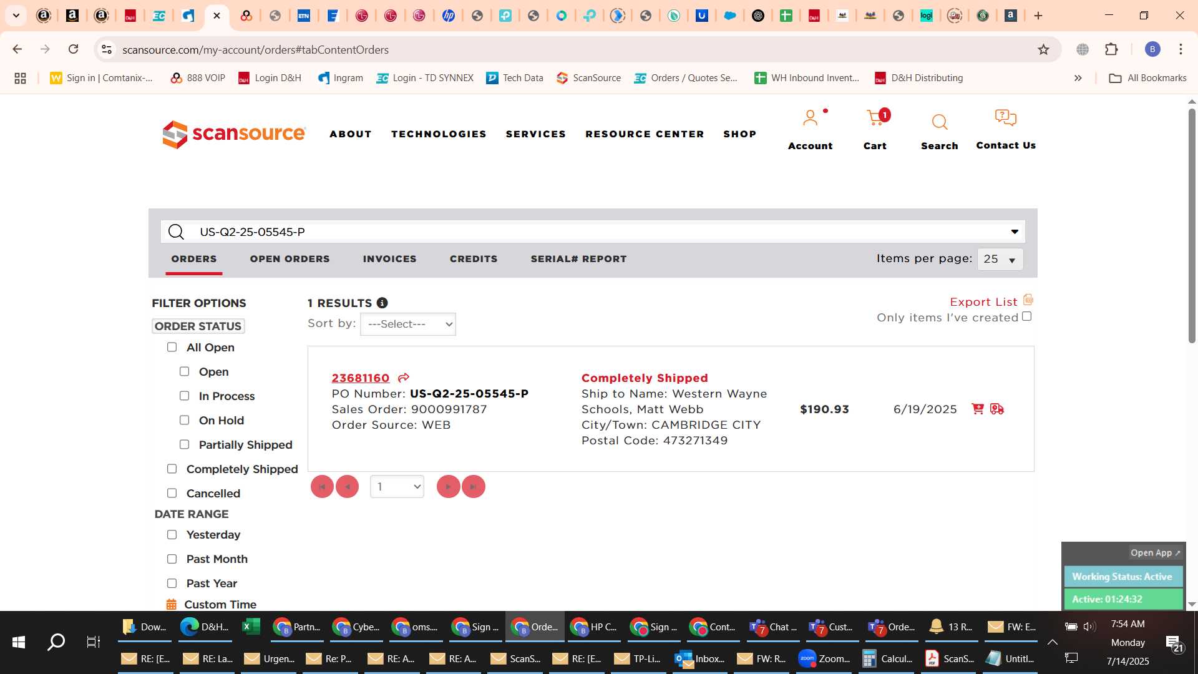The height and width of the screenshot is (674, 1198).
Task: Expand the bookmarks overflow chevron
Action: pyautogui.click(x=1078, y=78)
